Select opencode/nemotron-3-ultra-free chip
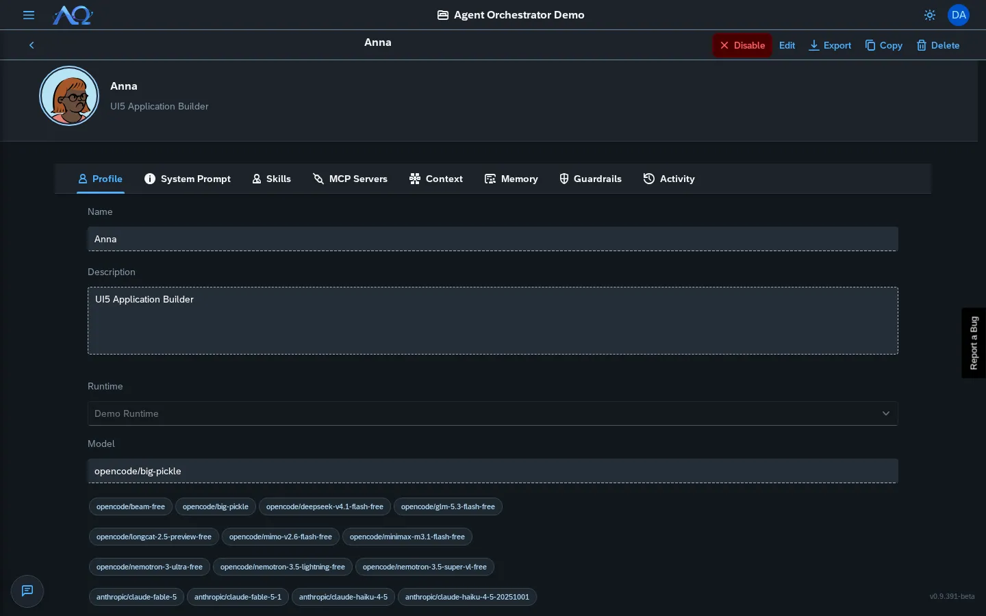 point(149,567)
